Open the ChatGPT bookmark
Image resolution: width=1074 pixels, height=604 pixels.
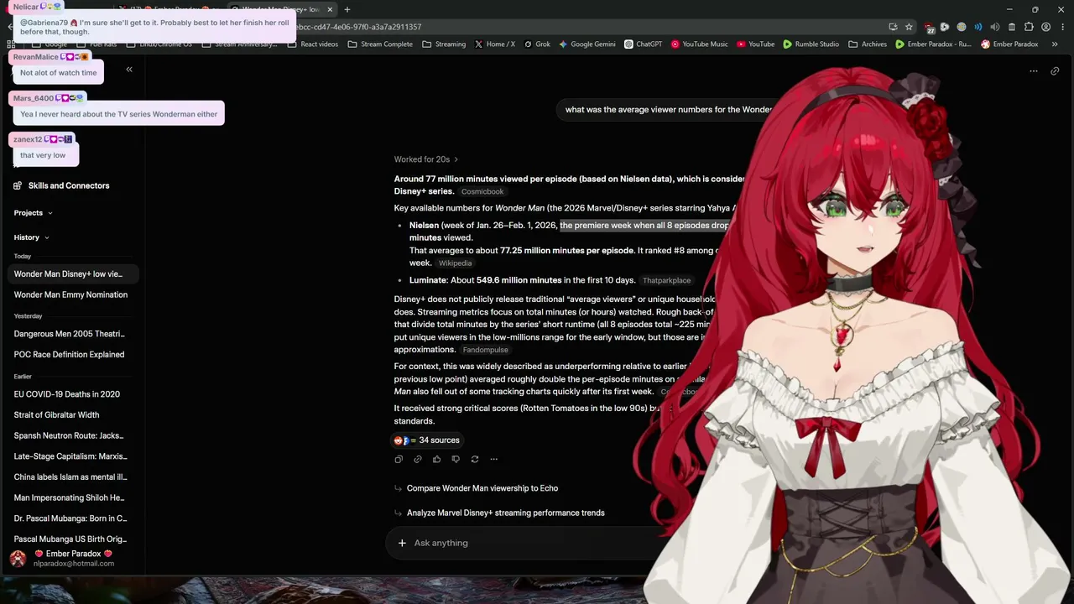644,44
